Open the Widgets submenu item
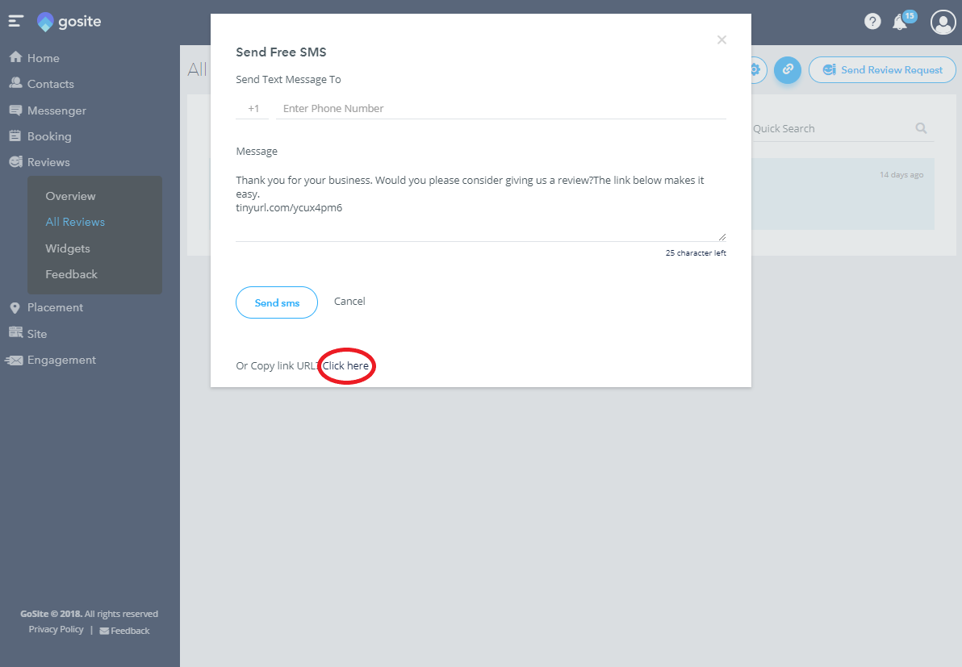Viewport: 962px width, 667px height. point(68,248)
